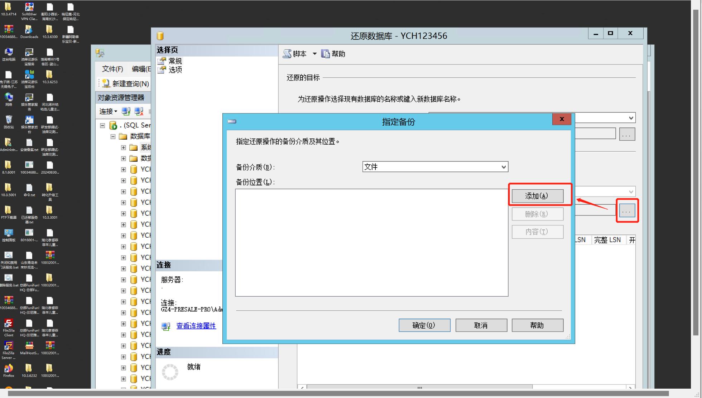This screenshot has width=702, height=398.
Task: Open the 连接 dropdown in Object Explorer
Action: coord(108,111)
